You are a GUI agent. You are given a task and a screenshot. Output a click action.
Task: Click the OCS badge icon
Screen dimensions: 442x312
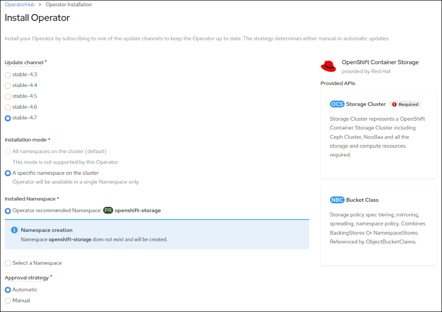337,104
